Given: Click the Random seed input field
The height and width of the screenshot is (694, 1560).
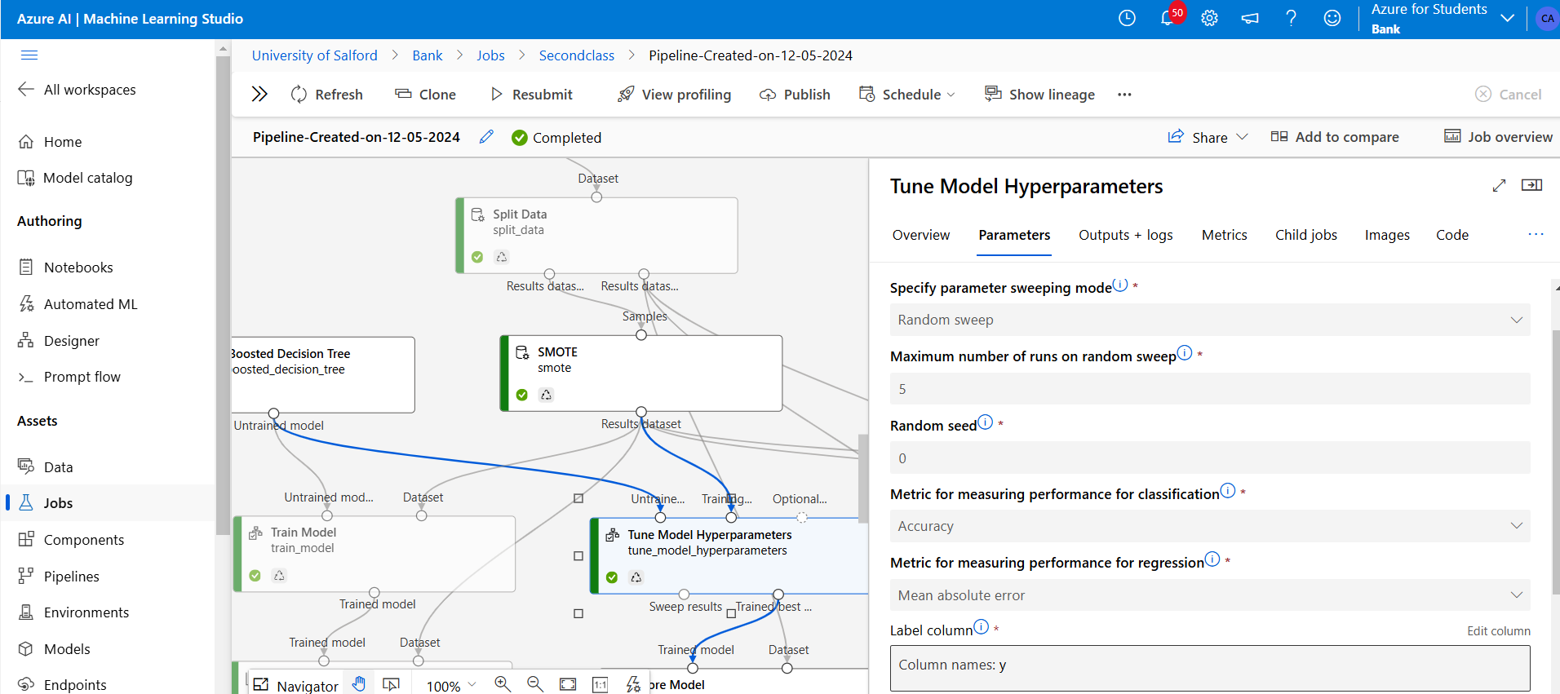Looking at the screenshot, I should coord(1210,458).
